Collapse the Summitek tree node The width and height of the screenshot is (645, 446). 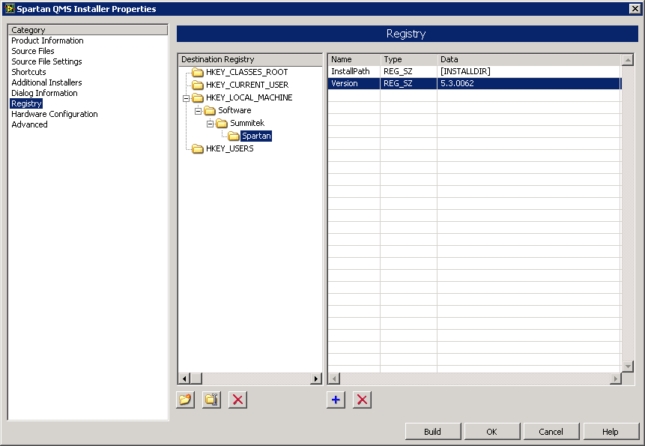pos(210,124)
